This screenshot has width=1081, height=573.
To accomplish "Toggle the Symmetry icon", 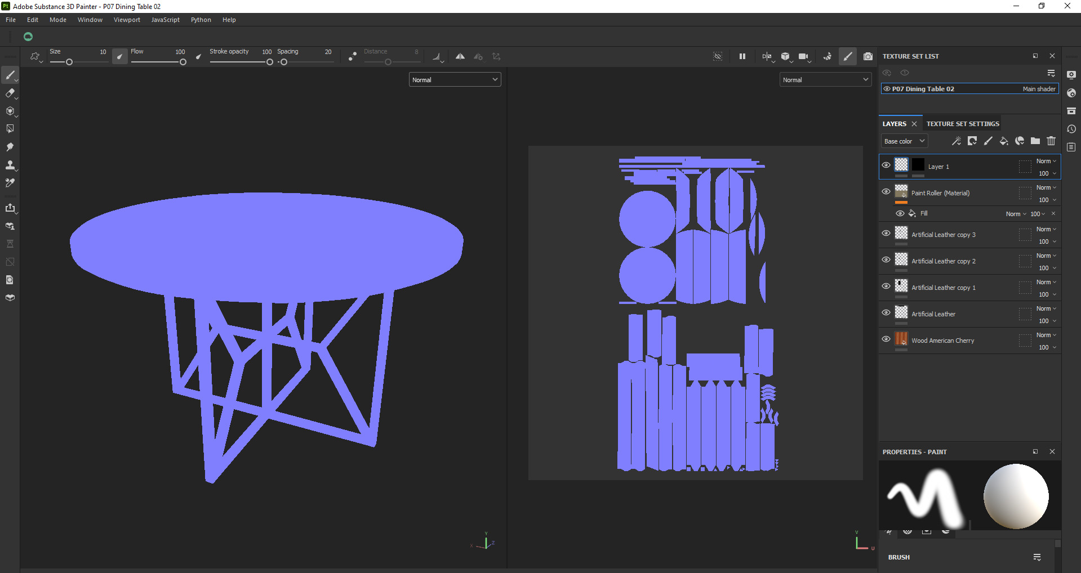I will 460,56.
